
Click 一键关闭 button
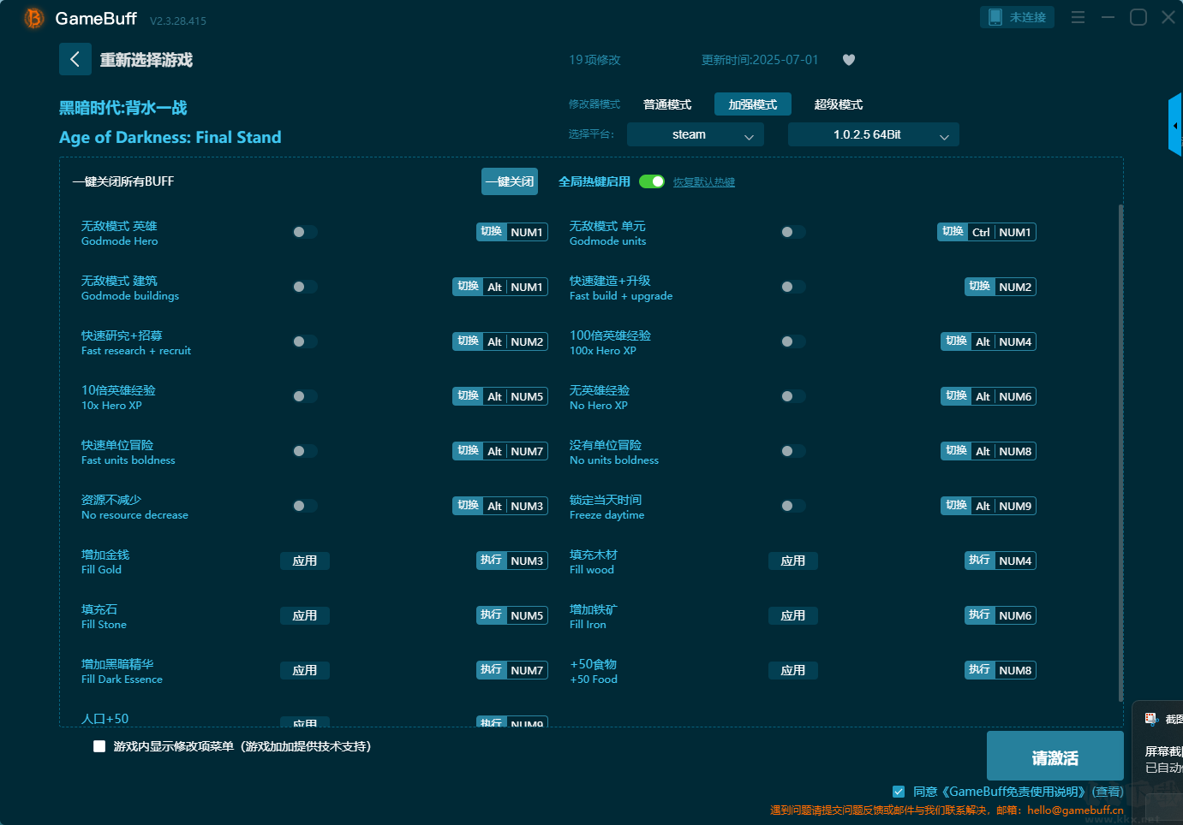click(x=510, y=181)
